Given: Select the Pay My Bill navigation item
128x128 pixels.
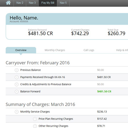Looking at the screenshot, I should [48, 3].
